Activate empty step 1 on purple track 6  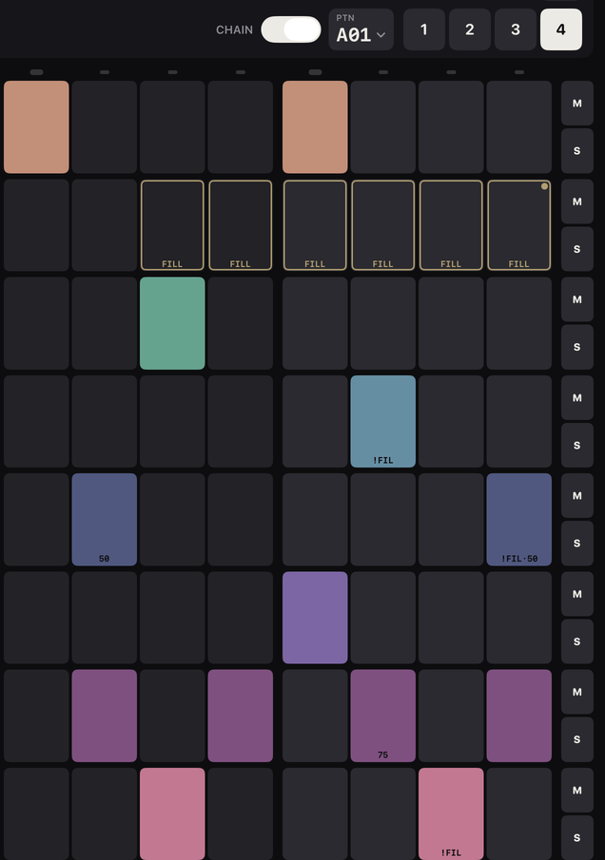point(36,618)
